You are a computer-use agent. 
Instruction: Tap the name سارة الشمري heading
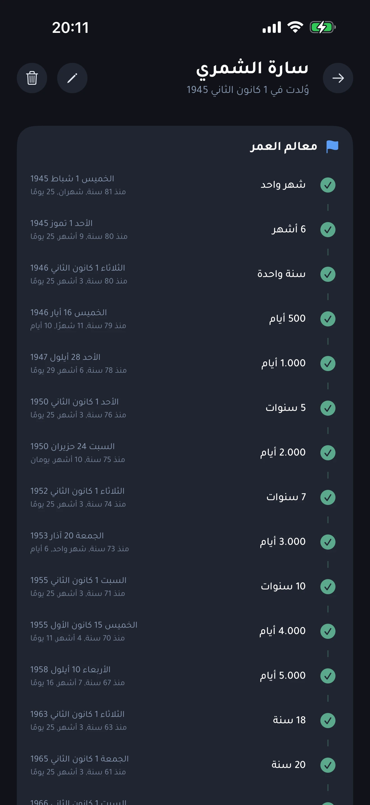[x=252, y=68]
